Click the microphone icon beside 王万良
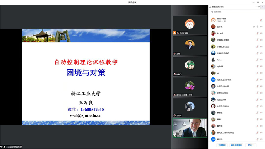This screenshot has height=149, width=265. coord(258,26)
